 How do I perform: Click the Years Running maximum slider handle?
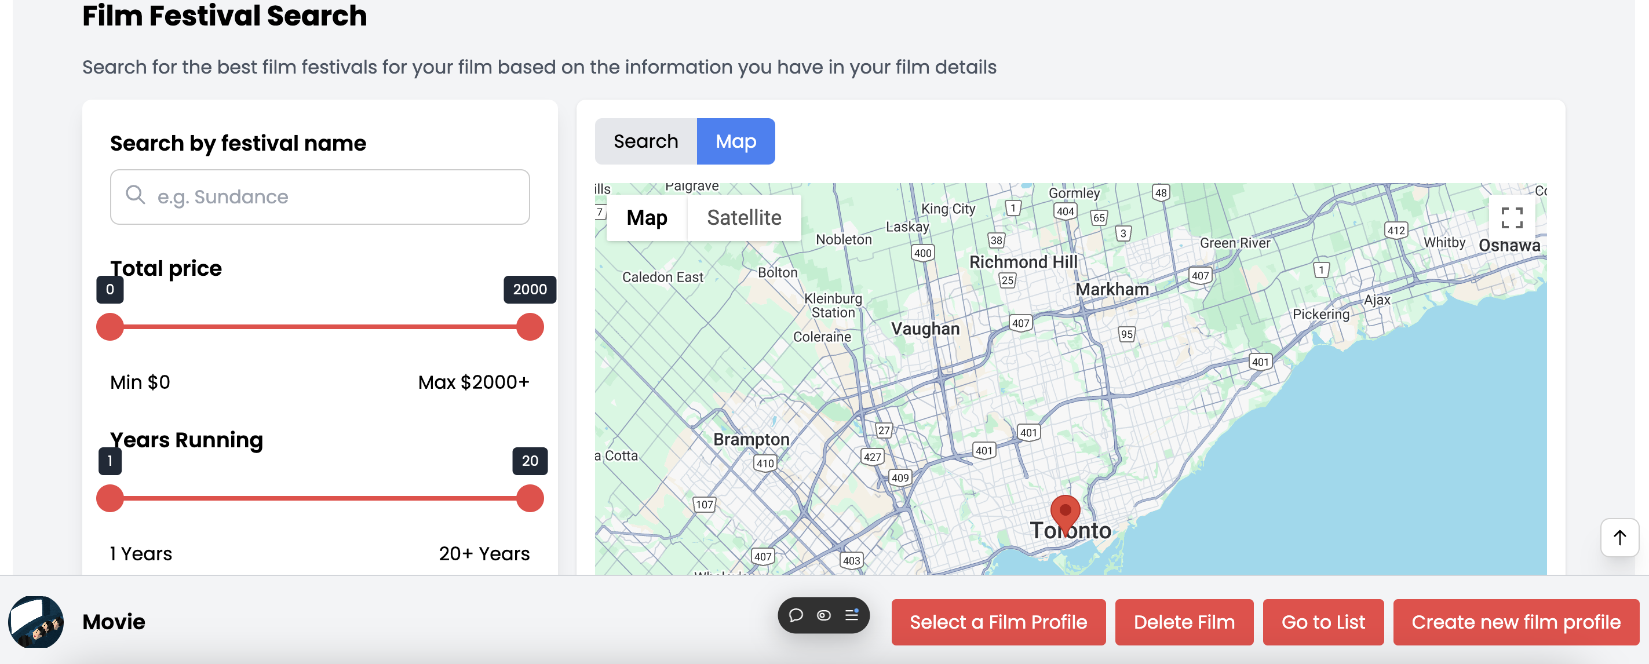coord(530,498)
